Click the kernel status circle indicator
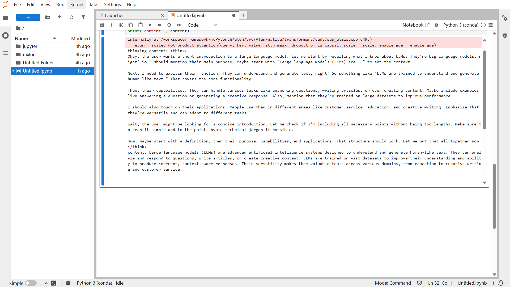510x287 pixels. [483, 25]
